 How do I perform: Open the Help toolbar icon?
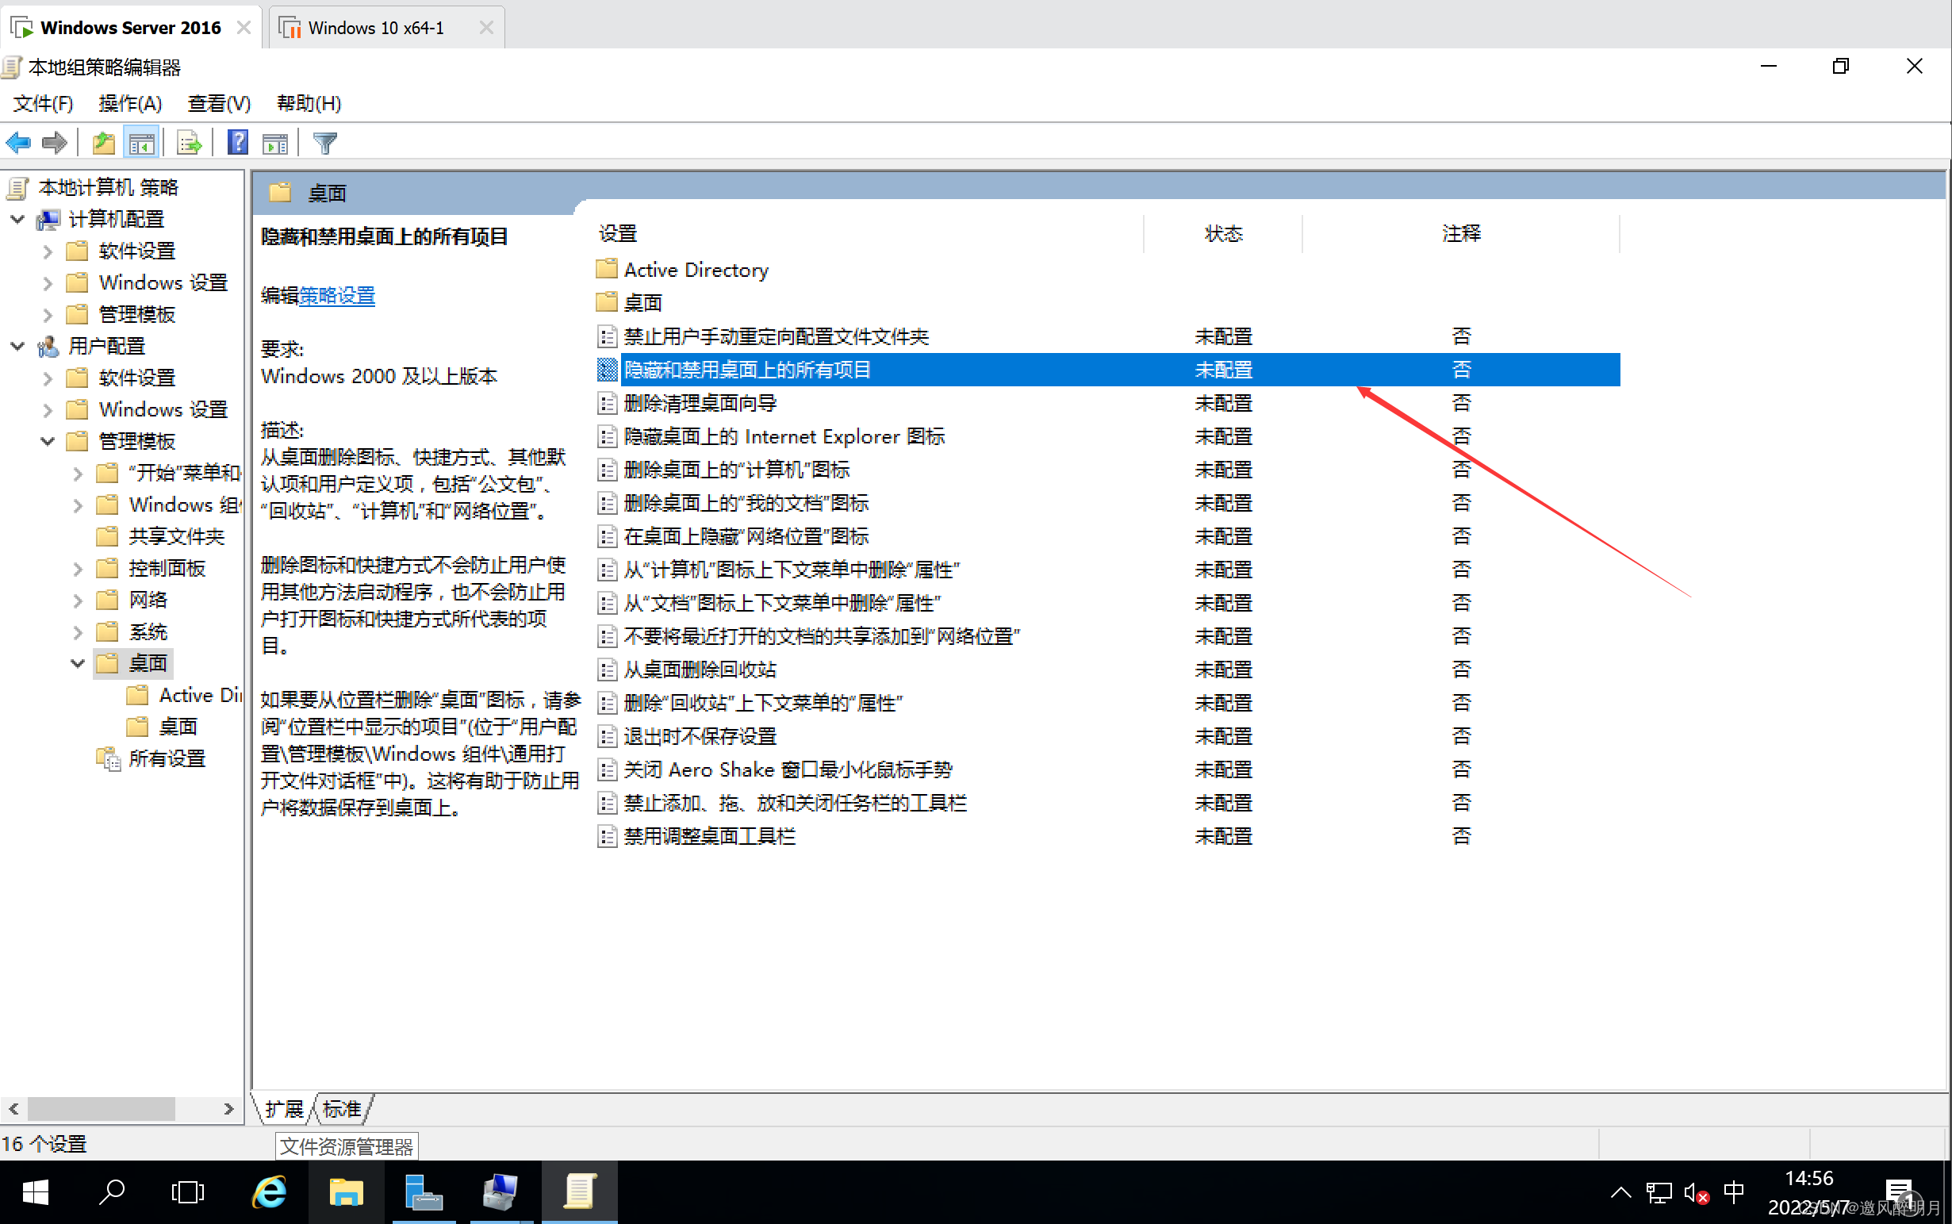238,144
